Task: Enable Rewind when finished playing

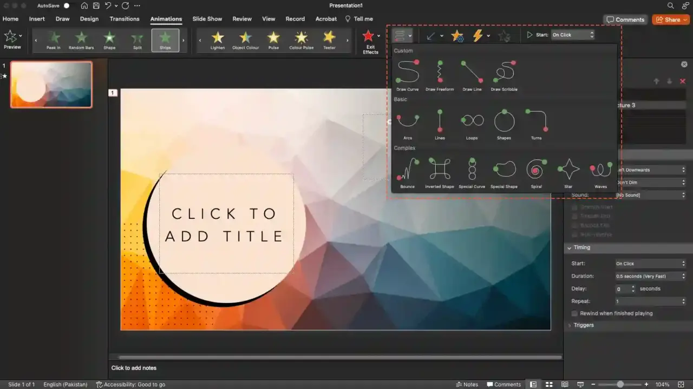Action: tap(574, 313)
